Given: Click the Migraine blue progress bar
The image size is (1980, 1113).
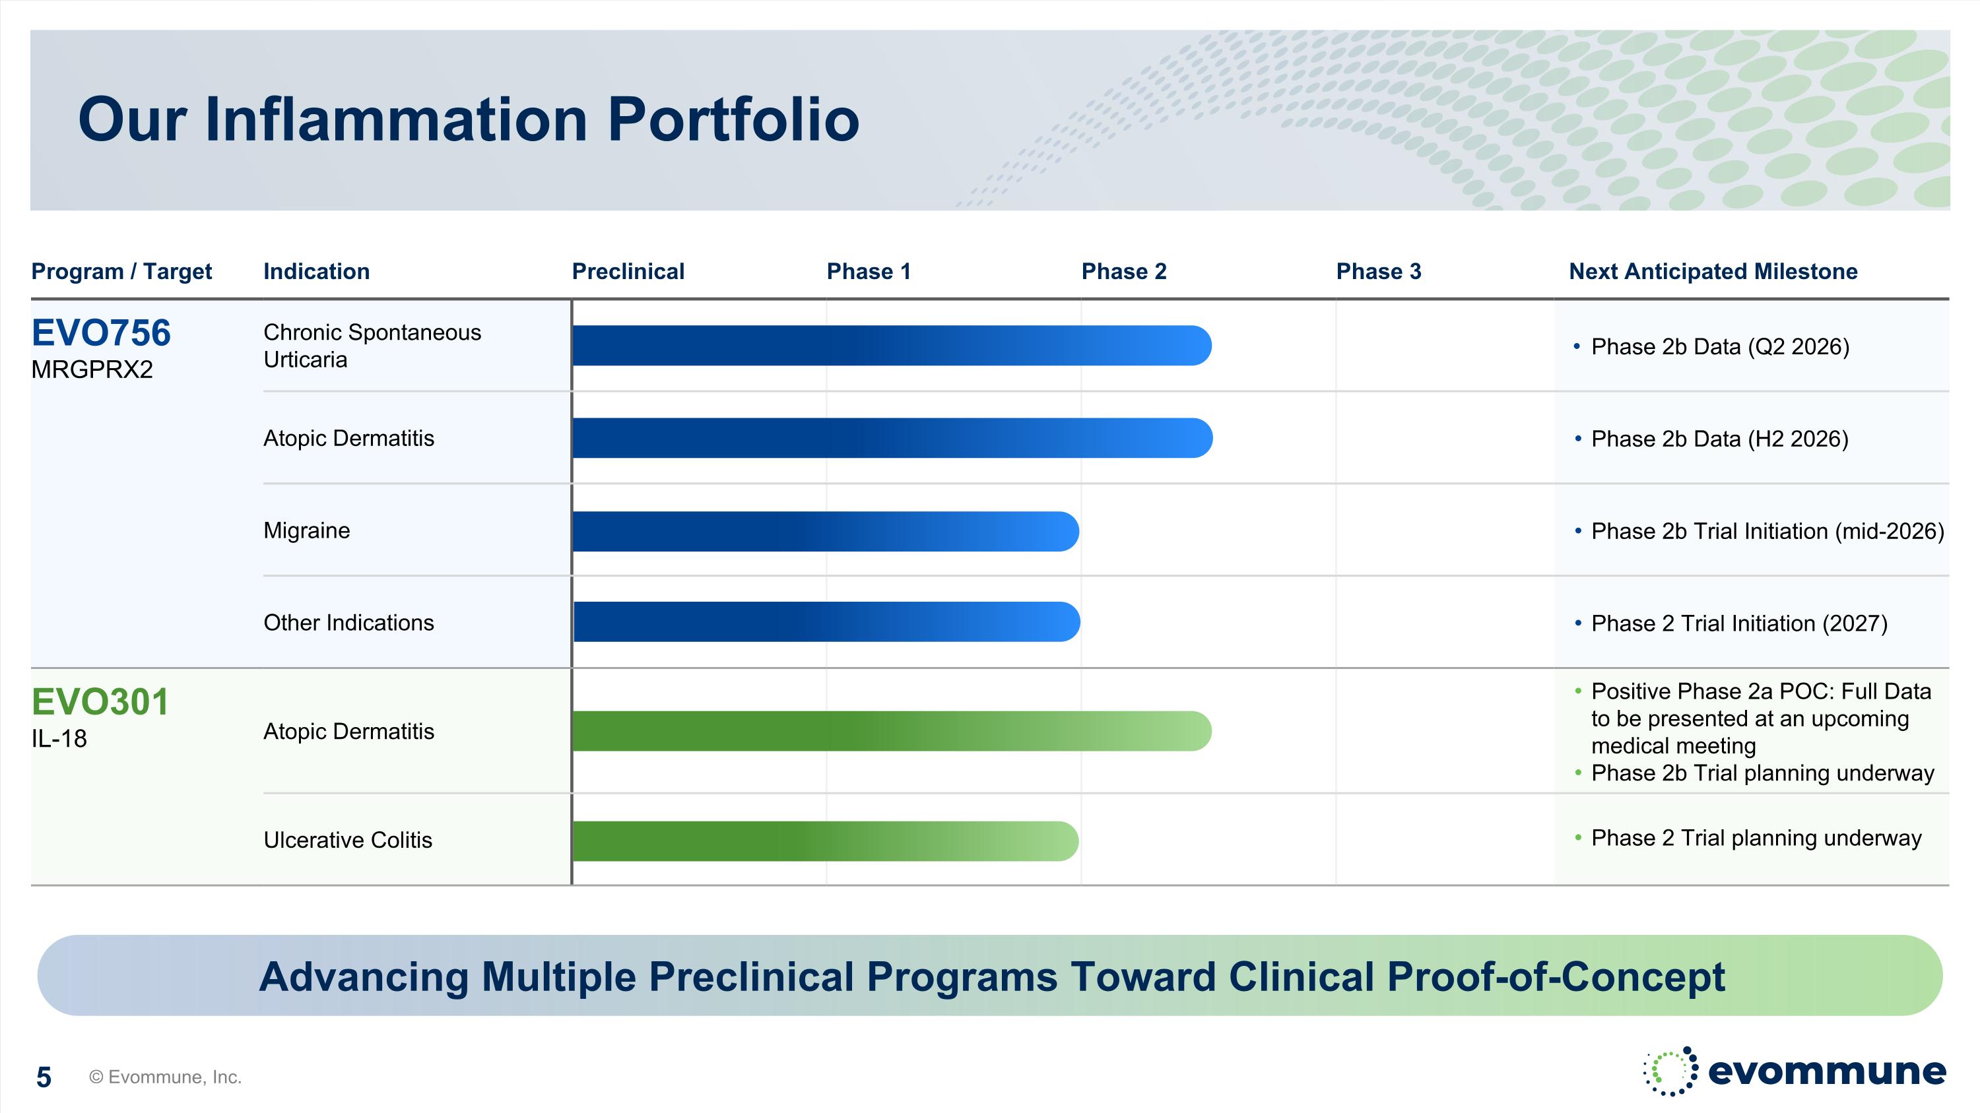Looking at the screenshot, I should tap(826, 530).
